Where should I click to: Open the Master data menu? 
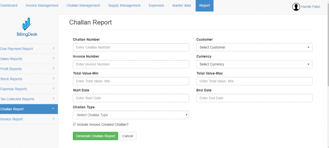(x=182, y=5)
